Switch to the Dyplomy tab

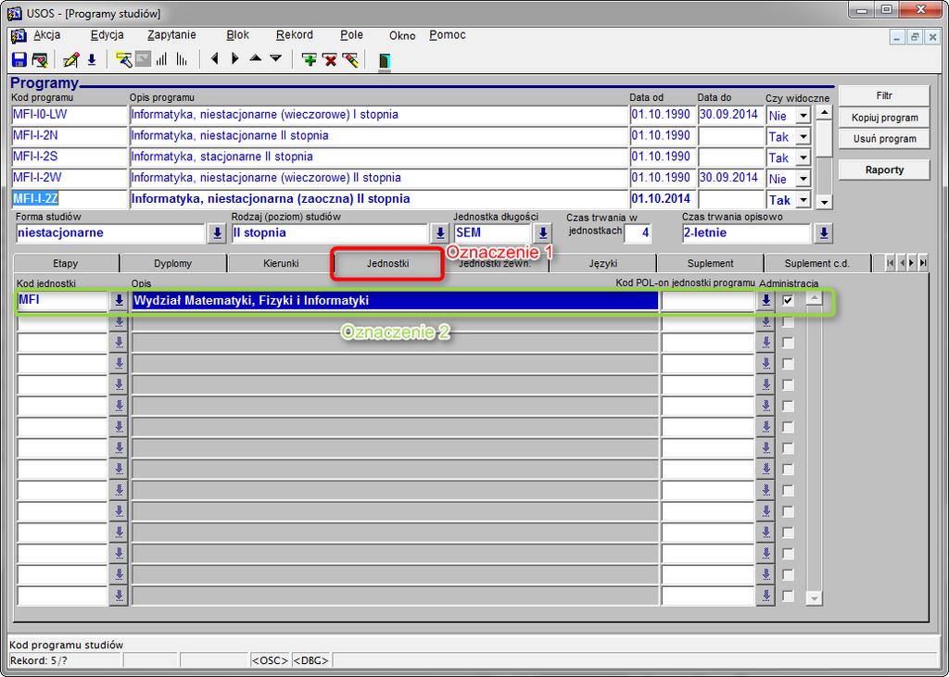[x=173, y=264]
